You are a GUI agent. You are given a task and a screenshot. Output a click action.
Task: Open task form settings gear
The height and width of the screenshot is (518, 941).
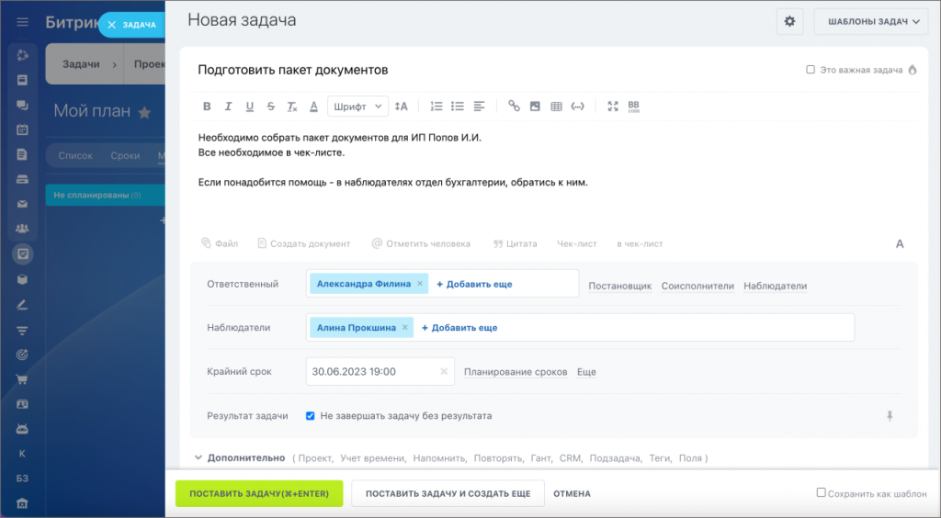pos(790,21)
